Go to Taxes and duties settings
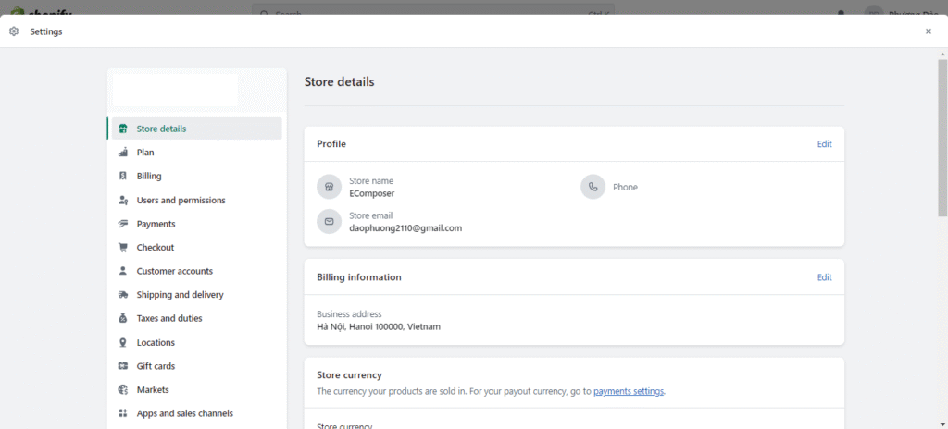This screenshot has height=429, width=948. click(x=169, y=318)
